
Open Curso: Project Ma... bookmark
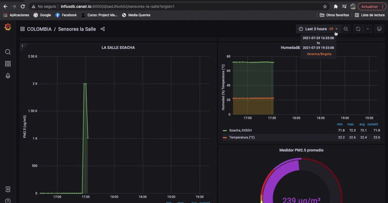(x=99, y=15)
